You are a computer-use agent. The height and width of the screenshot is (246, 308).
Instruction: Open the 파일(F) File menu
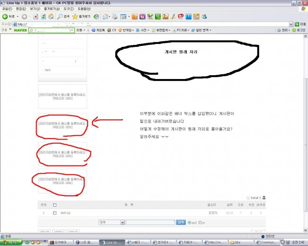click(x=7, y=9)
